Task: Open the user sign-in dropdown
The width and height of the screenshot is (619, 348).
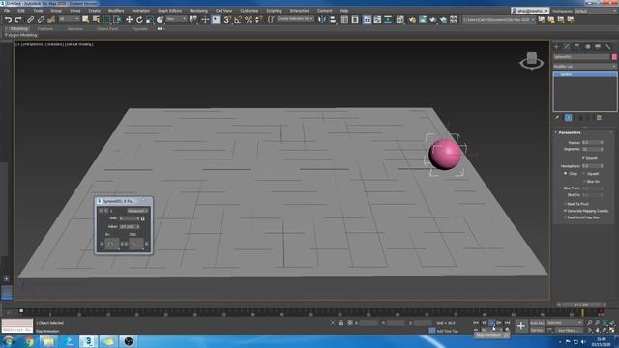Action: (x=529, y=11)
